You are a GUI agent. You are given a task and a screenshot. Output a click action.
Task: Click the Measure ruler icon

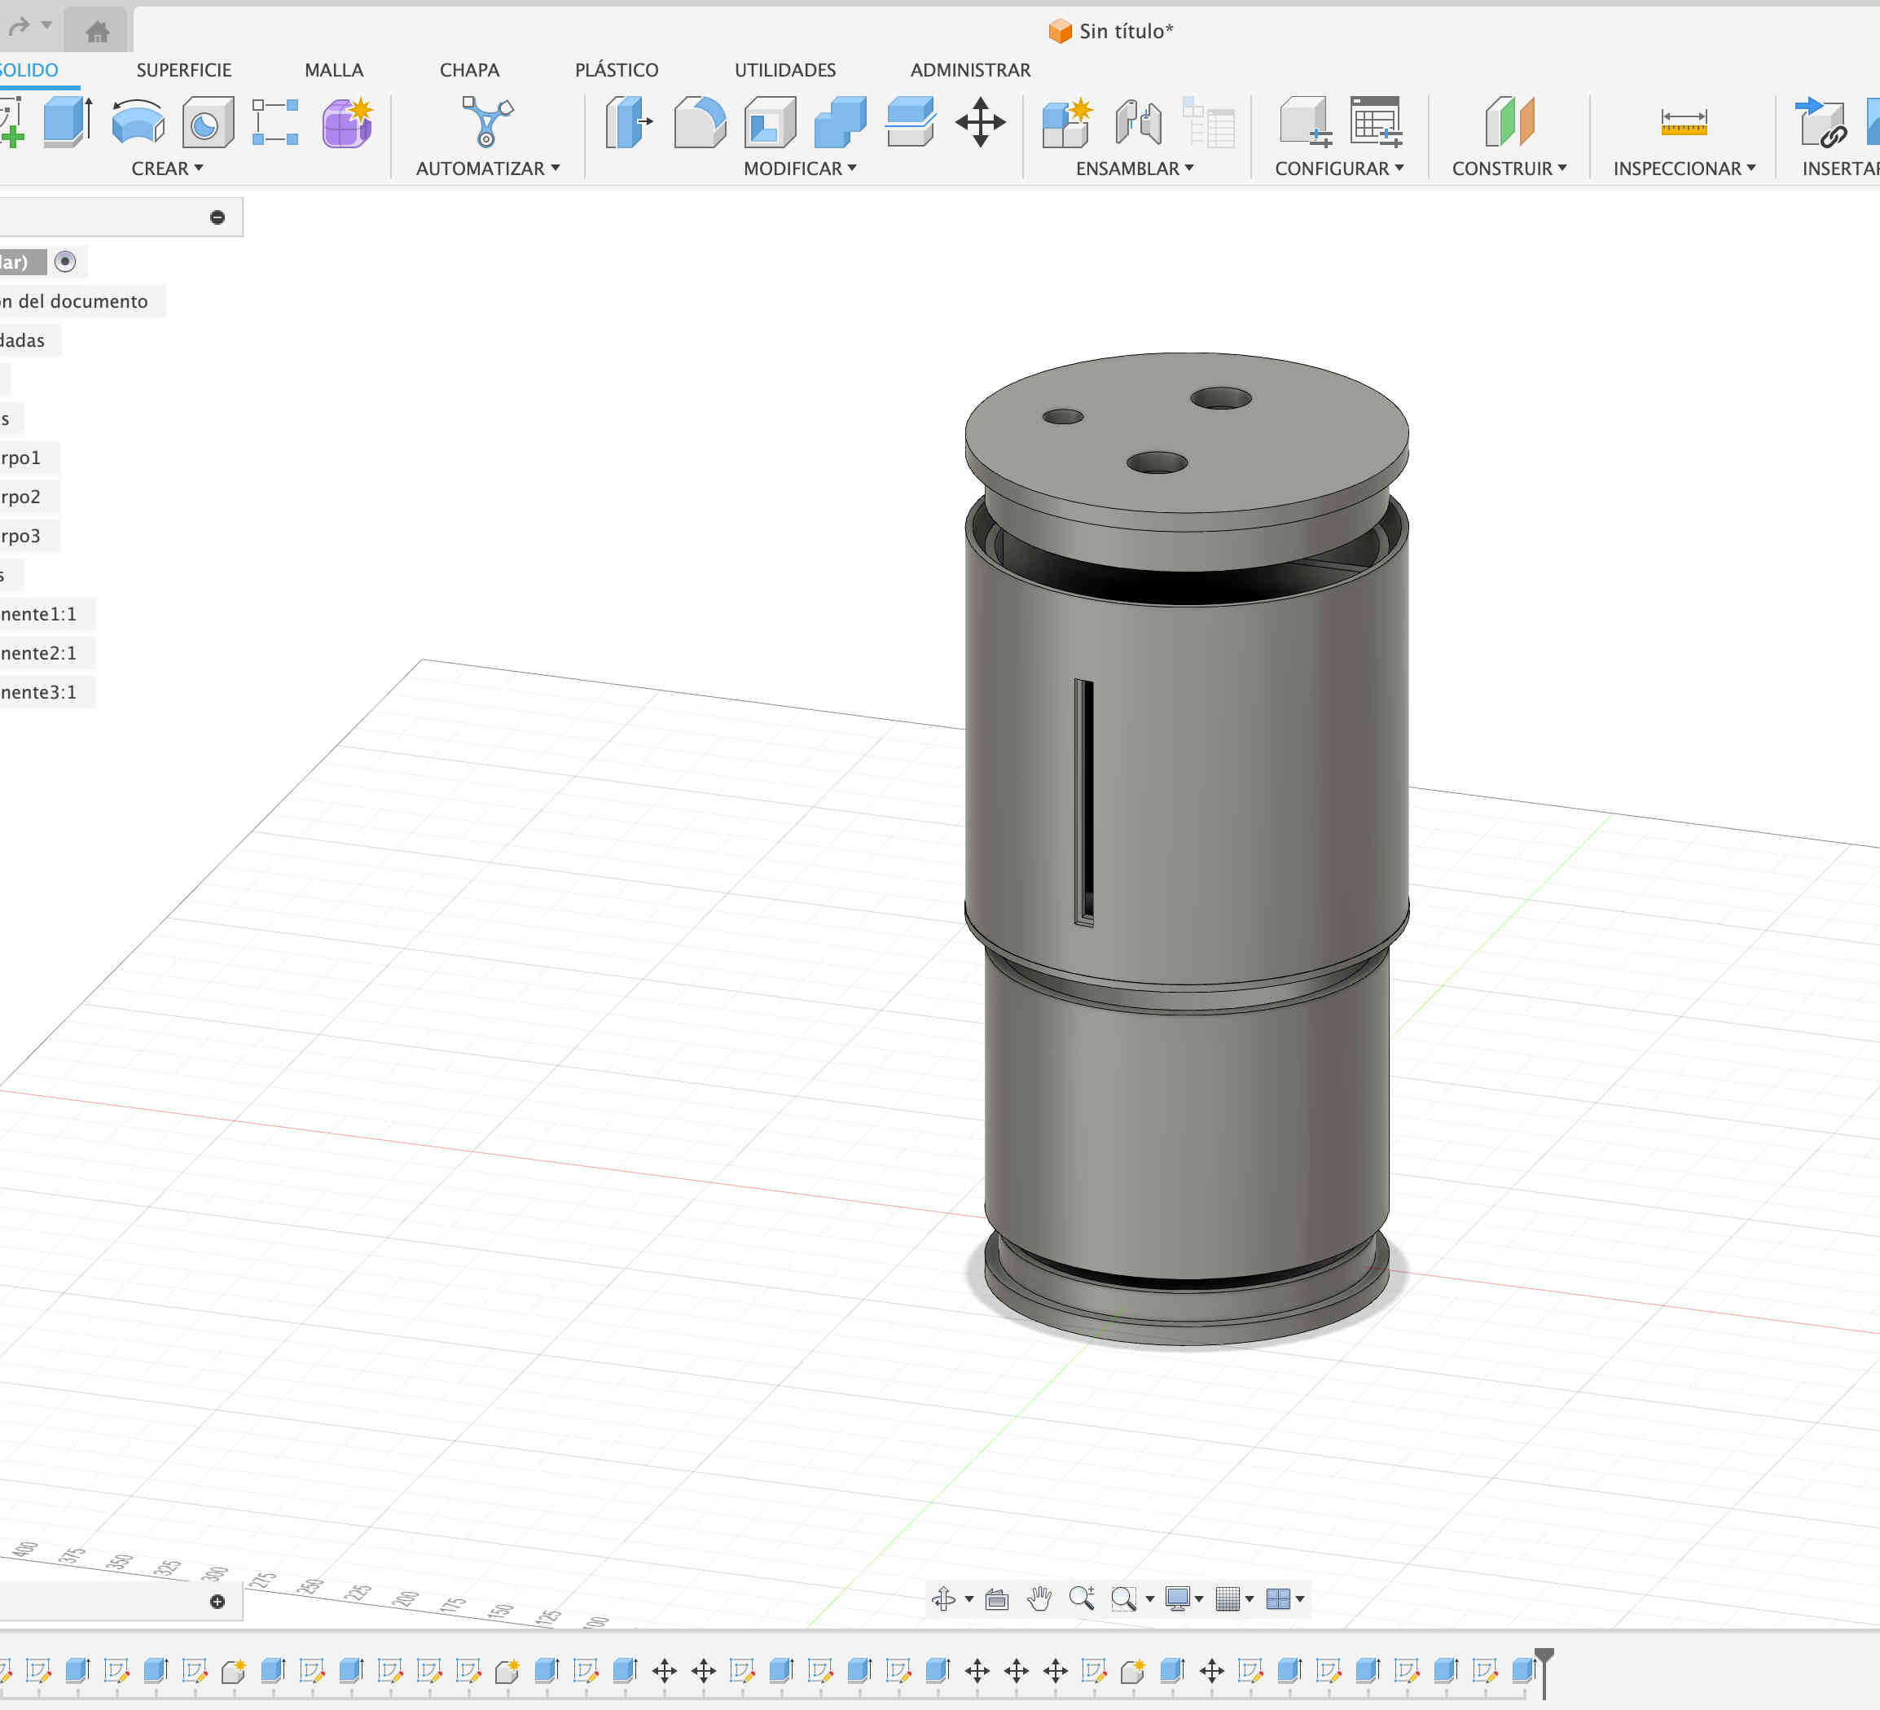(1683, 122)
